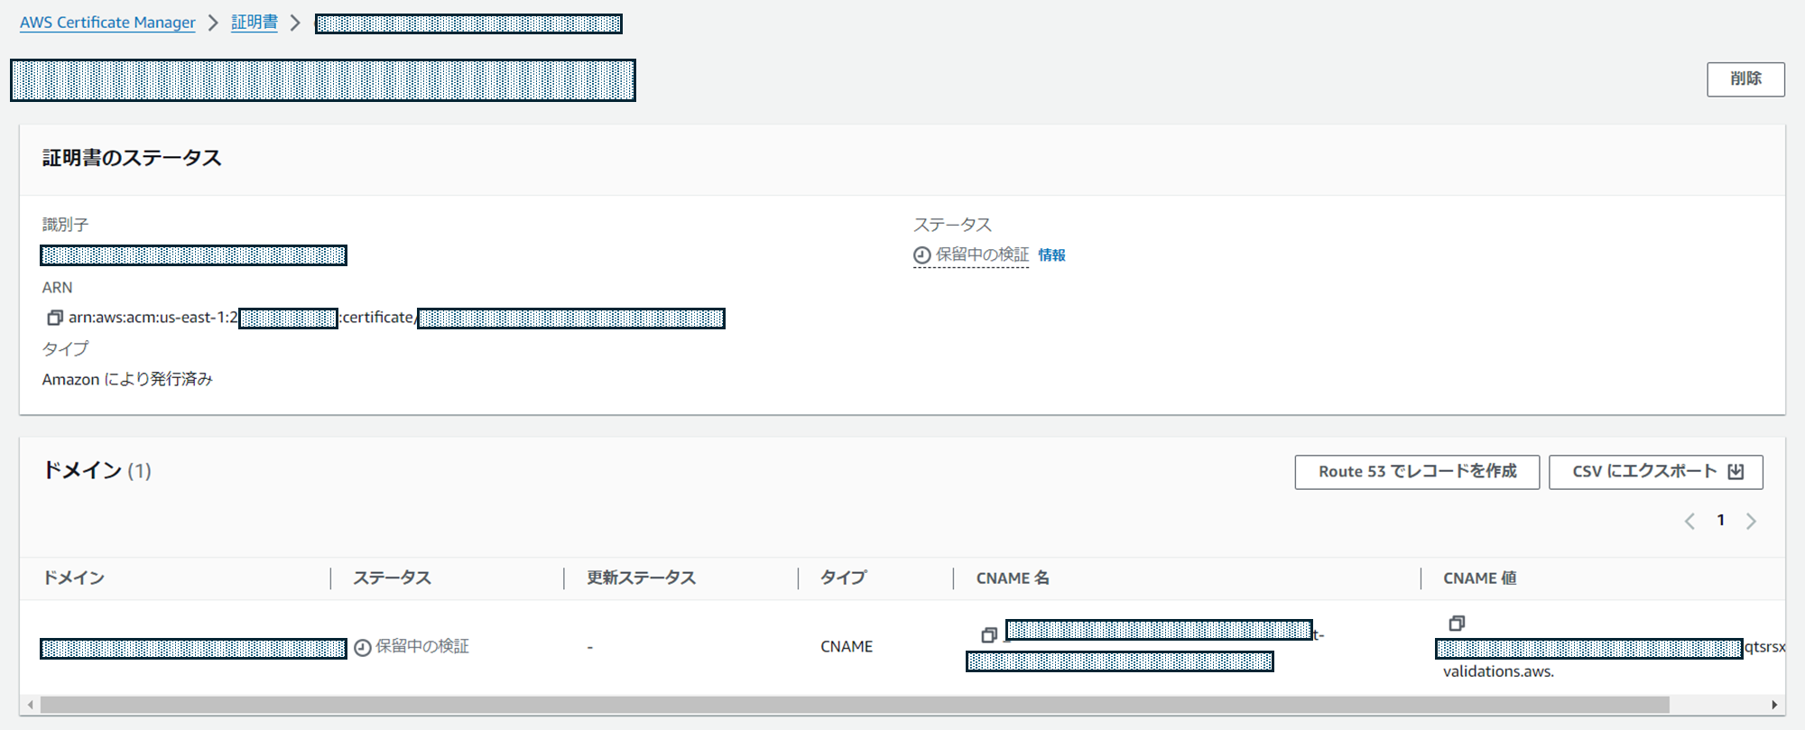1805x730 pixels.
Task: Click the Amazon により発行済み type text
Action: [127, 380]
